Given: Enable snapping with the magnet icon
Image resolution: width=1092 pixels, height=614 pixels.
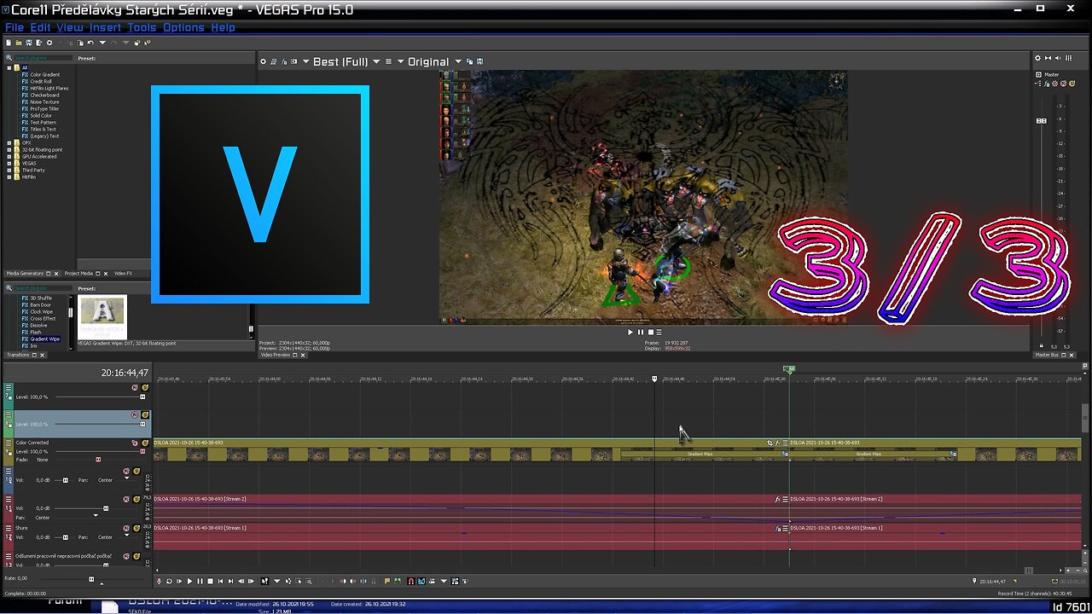Looking at the screenshot, I should click(x=411, y=581).
